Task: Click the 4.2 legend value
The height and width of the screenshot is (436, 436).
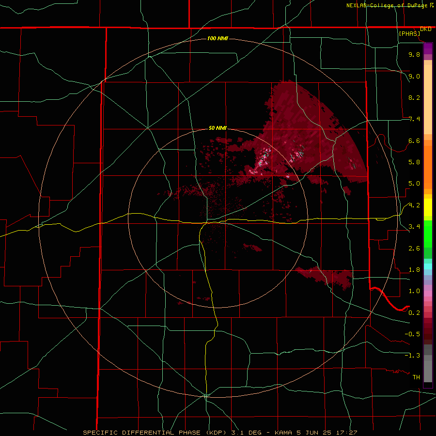Action: (x=414, y=205)
